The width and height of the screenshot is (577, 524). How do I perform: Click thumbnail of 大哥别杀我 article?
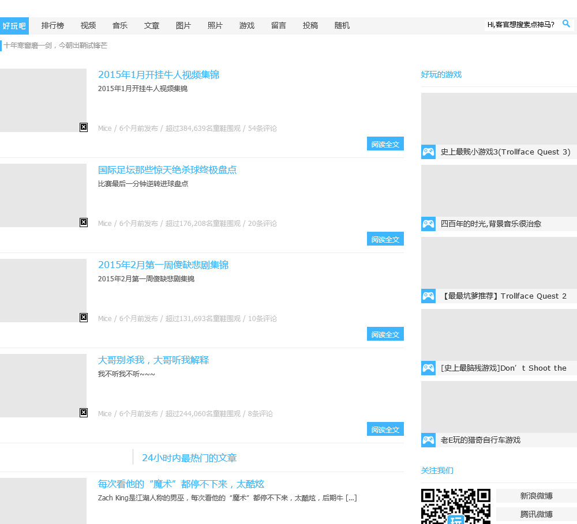click(43, 386)
